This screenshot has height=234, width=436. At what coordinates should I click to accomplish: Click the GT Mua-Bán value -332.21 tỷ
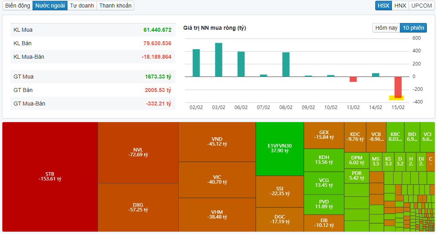[158, 104]
